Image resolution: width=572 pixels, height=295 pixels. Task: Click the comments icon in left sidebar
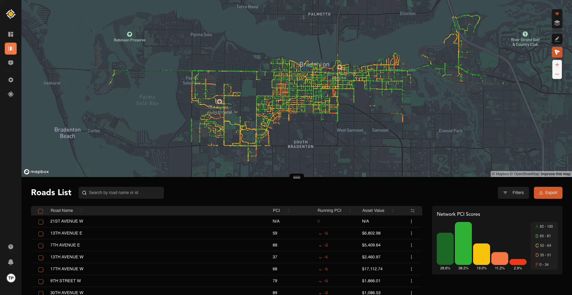pyautogui.click(x=11, y=63)
